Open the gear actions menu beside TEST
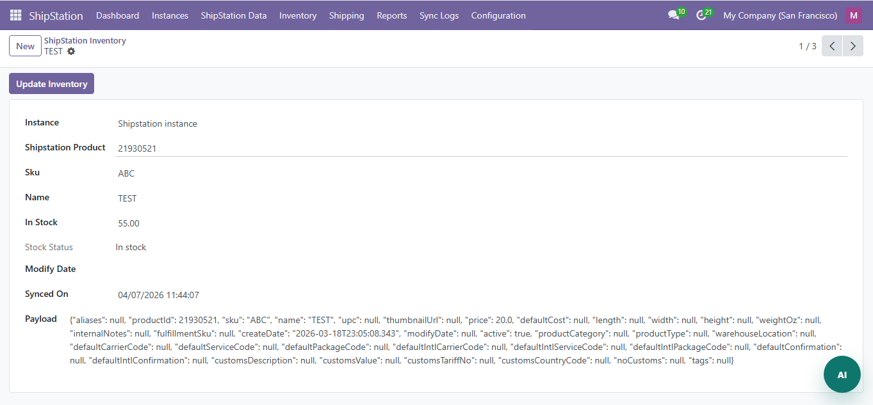 (x=71, y=51)
